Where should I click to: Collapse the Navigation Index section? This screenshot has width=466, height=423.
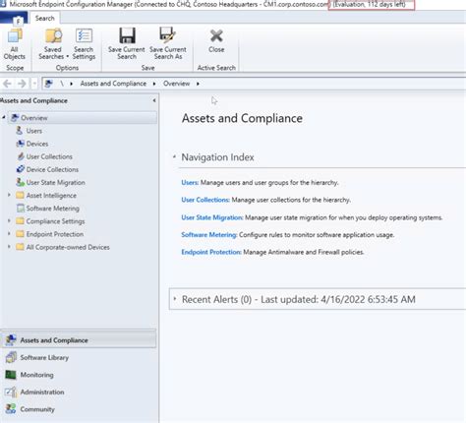tap(174, 157)
